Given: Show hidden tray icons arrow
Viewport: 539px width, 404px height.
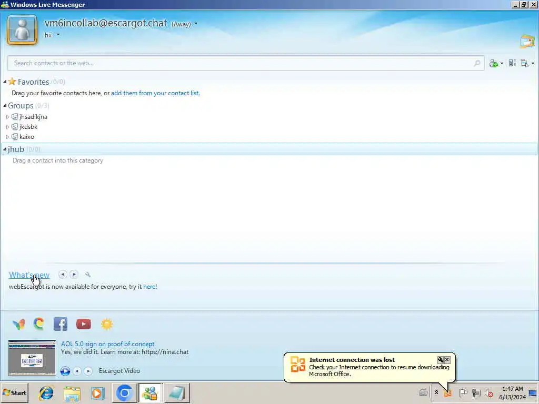Looking at the screenshot, I should [436, 392].
